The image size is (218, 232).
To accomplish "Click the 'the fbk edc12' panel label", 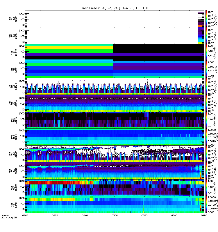I will point(14,188).
